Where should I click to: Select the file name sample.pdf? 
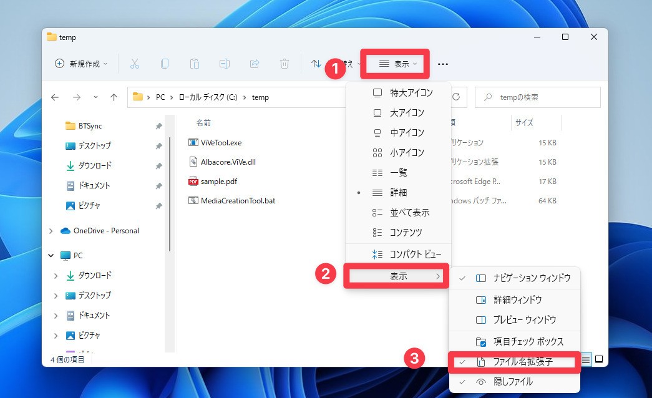click(219, 182)
